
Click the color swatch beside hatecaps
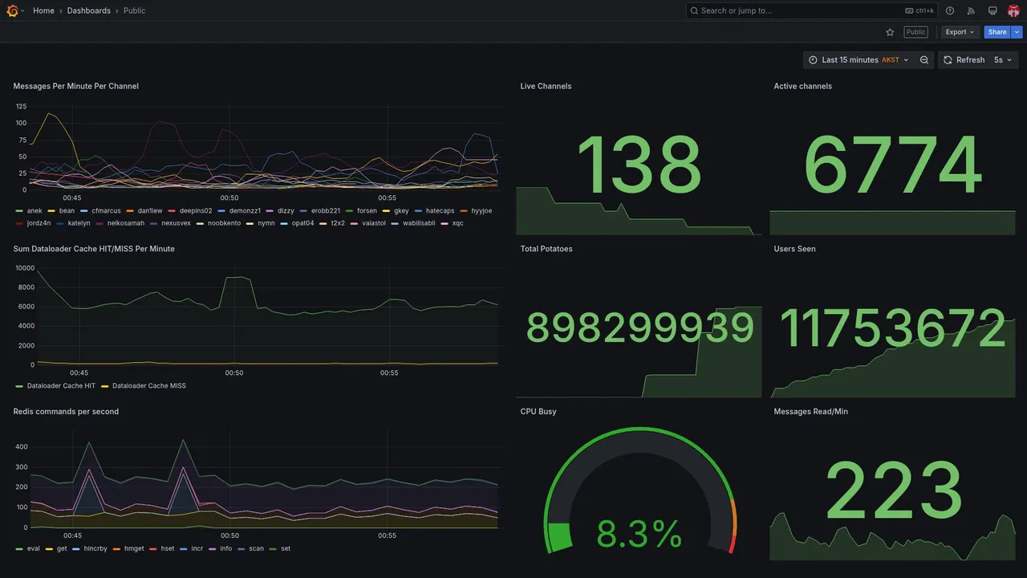pyautogui.click(x=419, y=211)
